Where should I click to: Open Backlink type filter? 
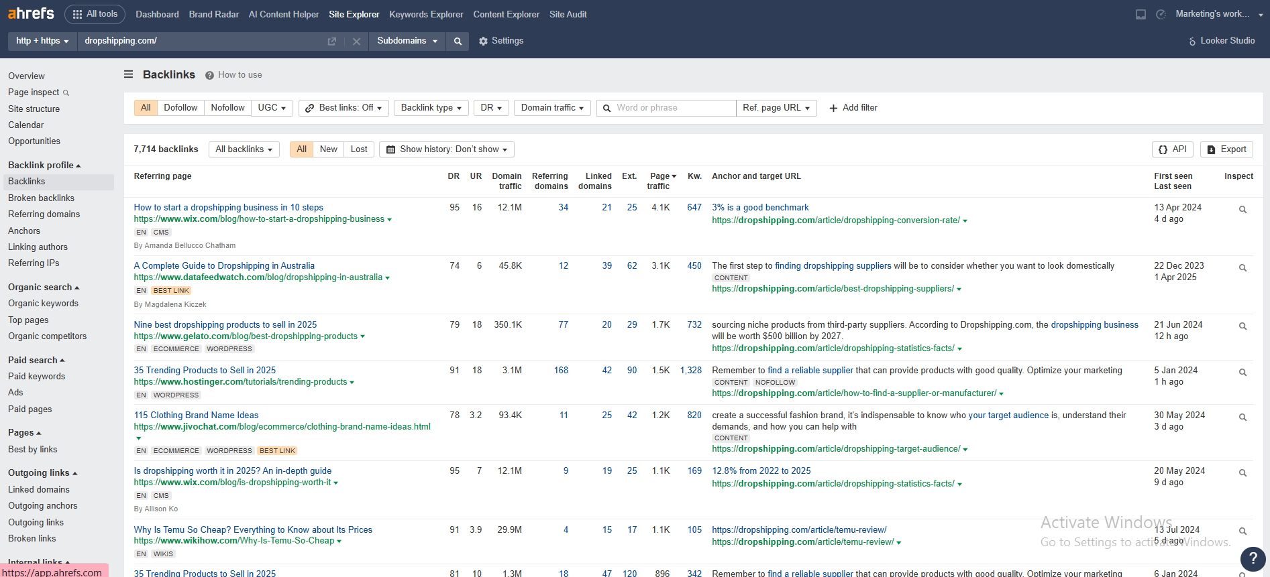(x=431, y=108)
